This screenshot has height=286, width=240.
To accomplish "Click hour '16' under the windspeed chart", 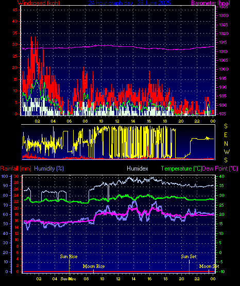I will click(149, 121).
